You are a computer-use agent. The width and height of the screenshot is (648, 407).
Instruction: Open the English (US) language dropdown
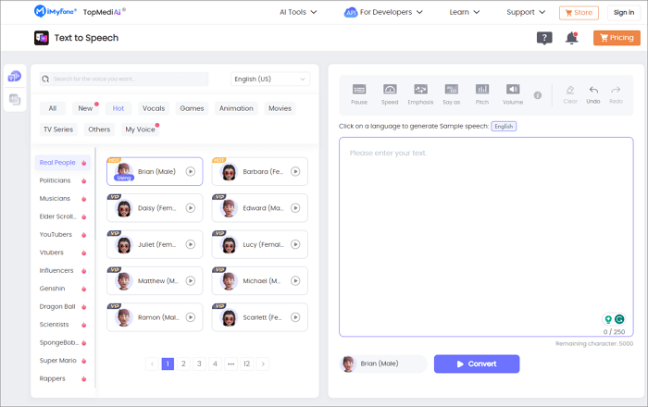270,79
